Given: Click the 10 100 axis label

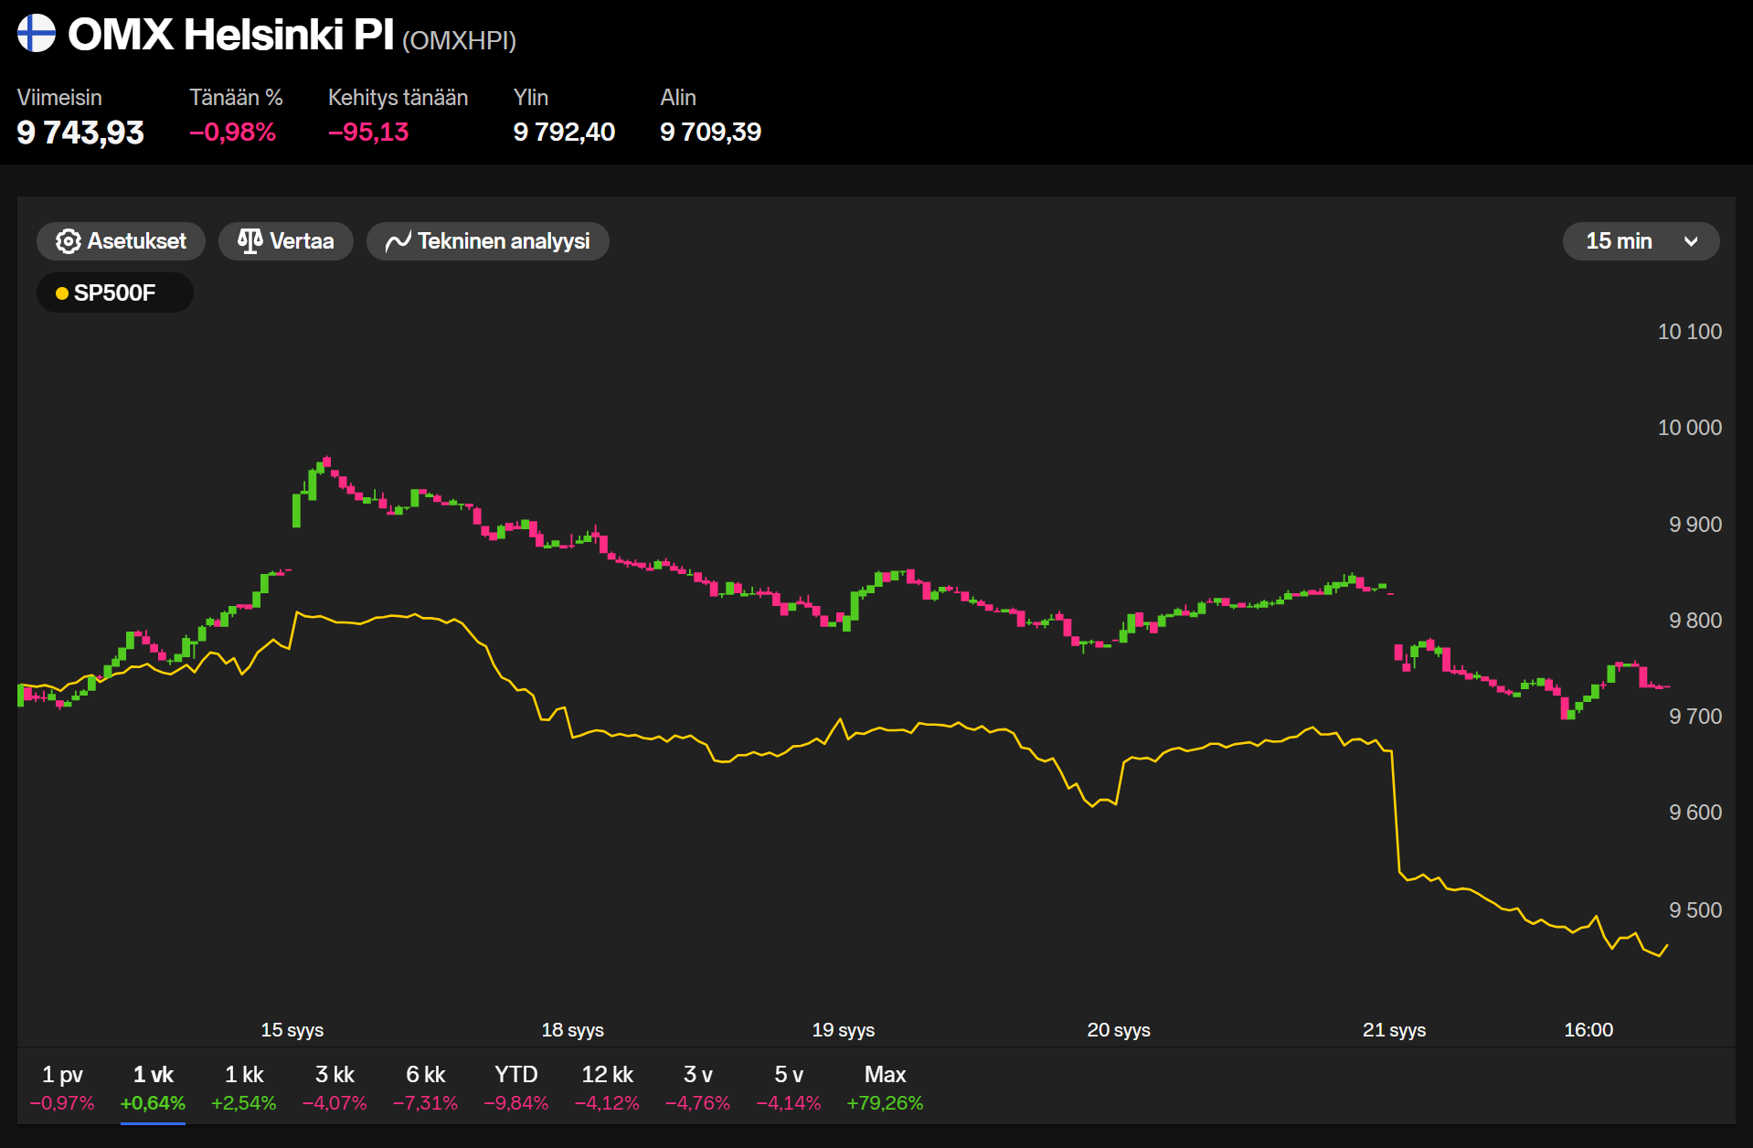Looking at the screenshot, I should pos(1689,332).
